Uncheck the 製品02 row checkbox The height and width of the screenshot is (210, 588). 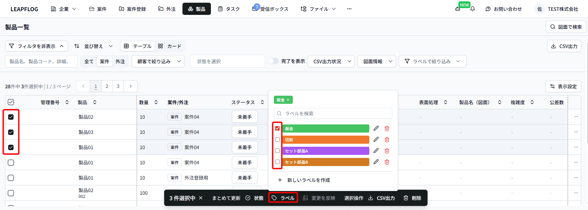[x=11, y=117]
